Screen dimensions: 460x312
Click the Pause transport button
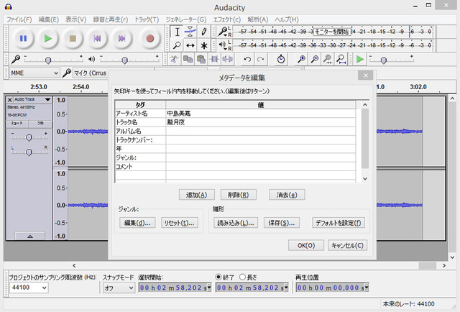(x=23, y=38)
